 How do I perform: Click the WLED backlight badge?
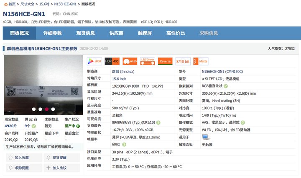(130, 61)
